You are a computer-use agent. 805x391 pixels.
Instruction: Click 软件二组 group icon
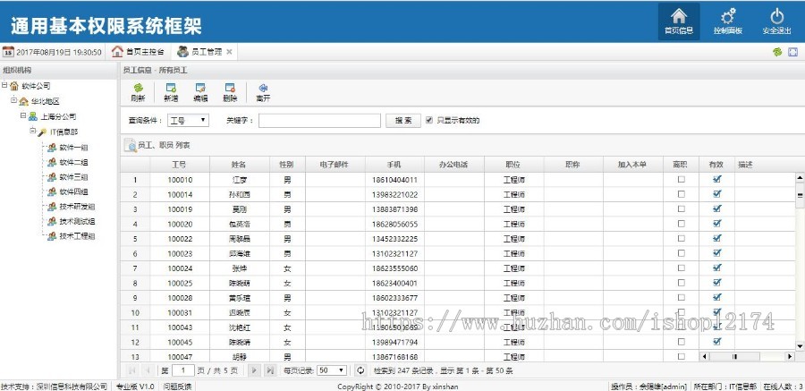coord(52,162)
